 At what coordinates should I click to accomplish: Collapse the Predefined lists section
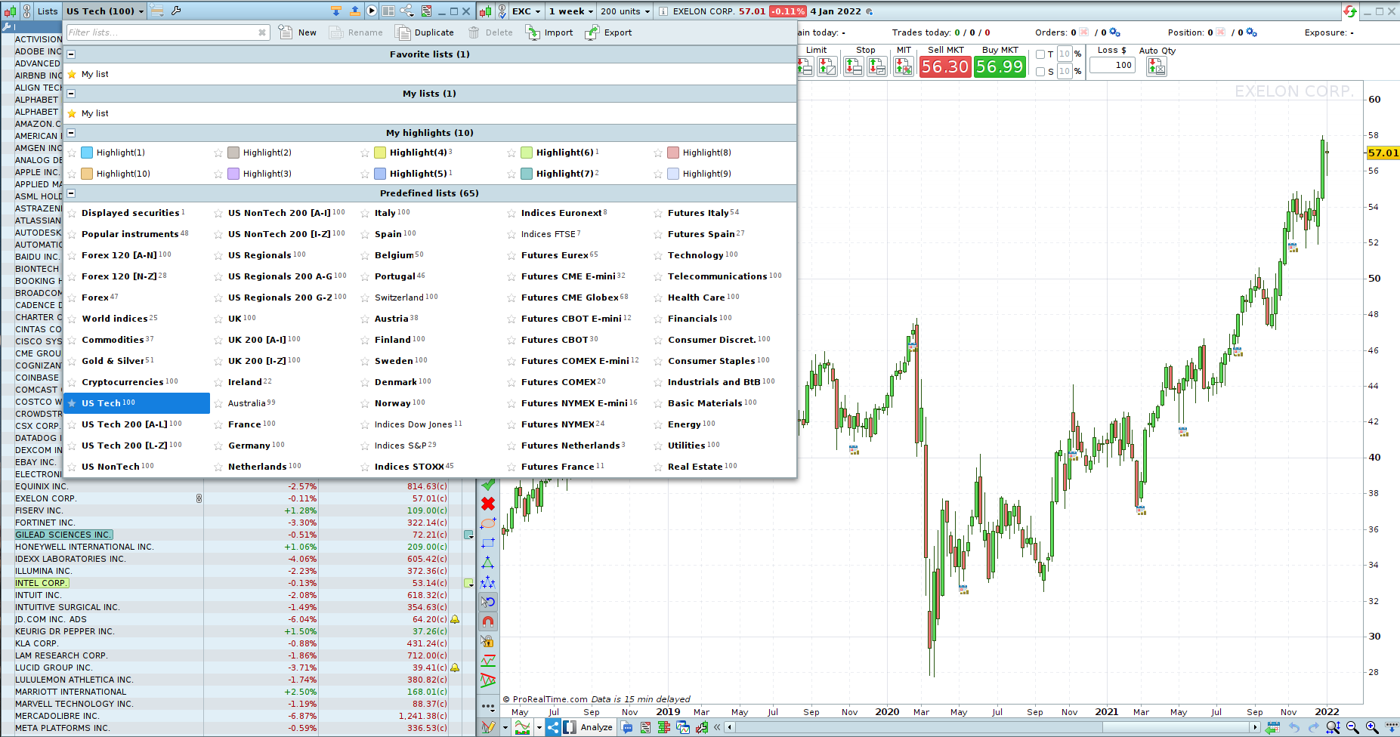(71, 193)
